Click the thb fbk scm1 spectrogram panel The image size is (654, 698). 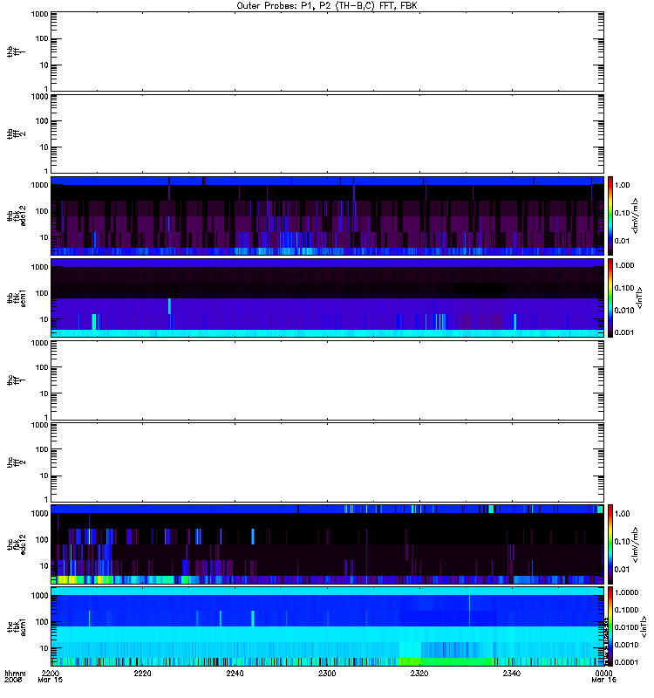click(x=327, y=298)
